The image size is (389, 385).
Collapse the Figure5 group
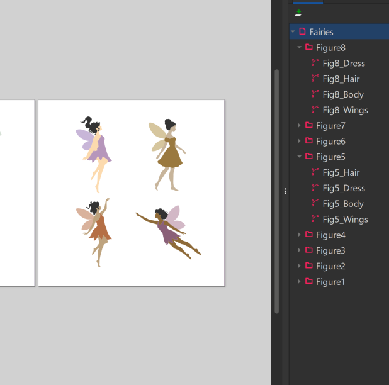click(x=300, y=157)
